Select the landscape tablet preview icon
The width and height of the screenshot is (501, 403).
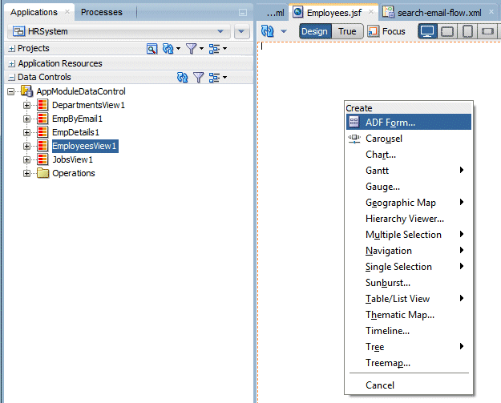(x=447, y=31)
